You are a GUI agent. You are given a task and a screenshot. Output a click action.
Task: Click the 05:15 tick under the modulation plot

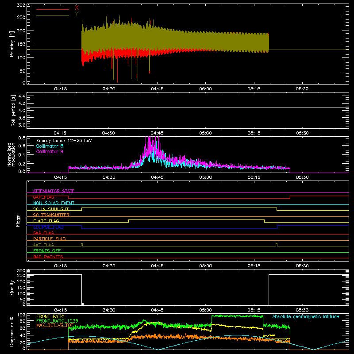click(254, 177)
